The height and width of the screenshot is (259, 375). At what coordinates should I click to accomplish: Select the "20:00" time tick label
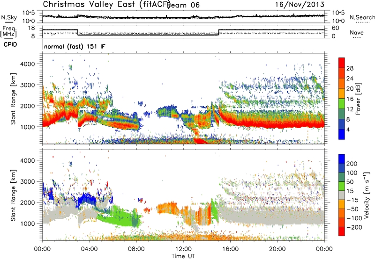tap(277, 249)
